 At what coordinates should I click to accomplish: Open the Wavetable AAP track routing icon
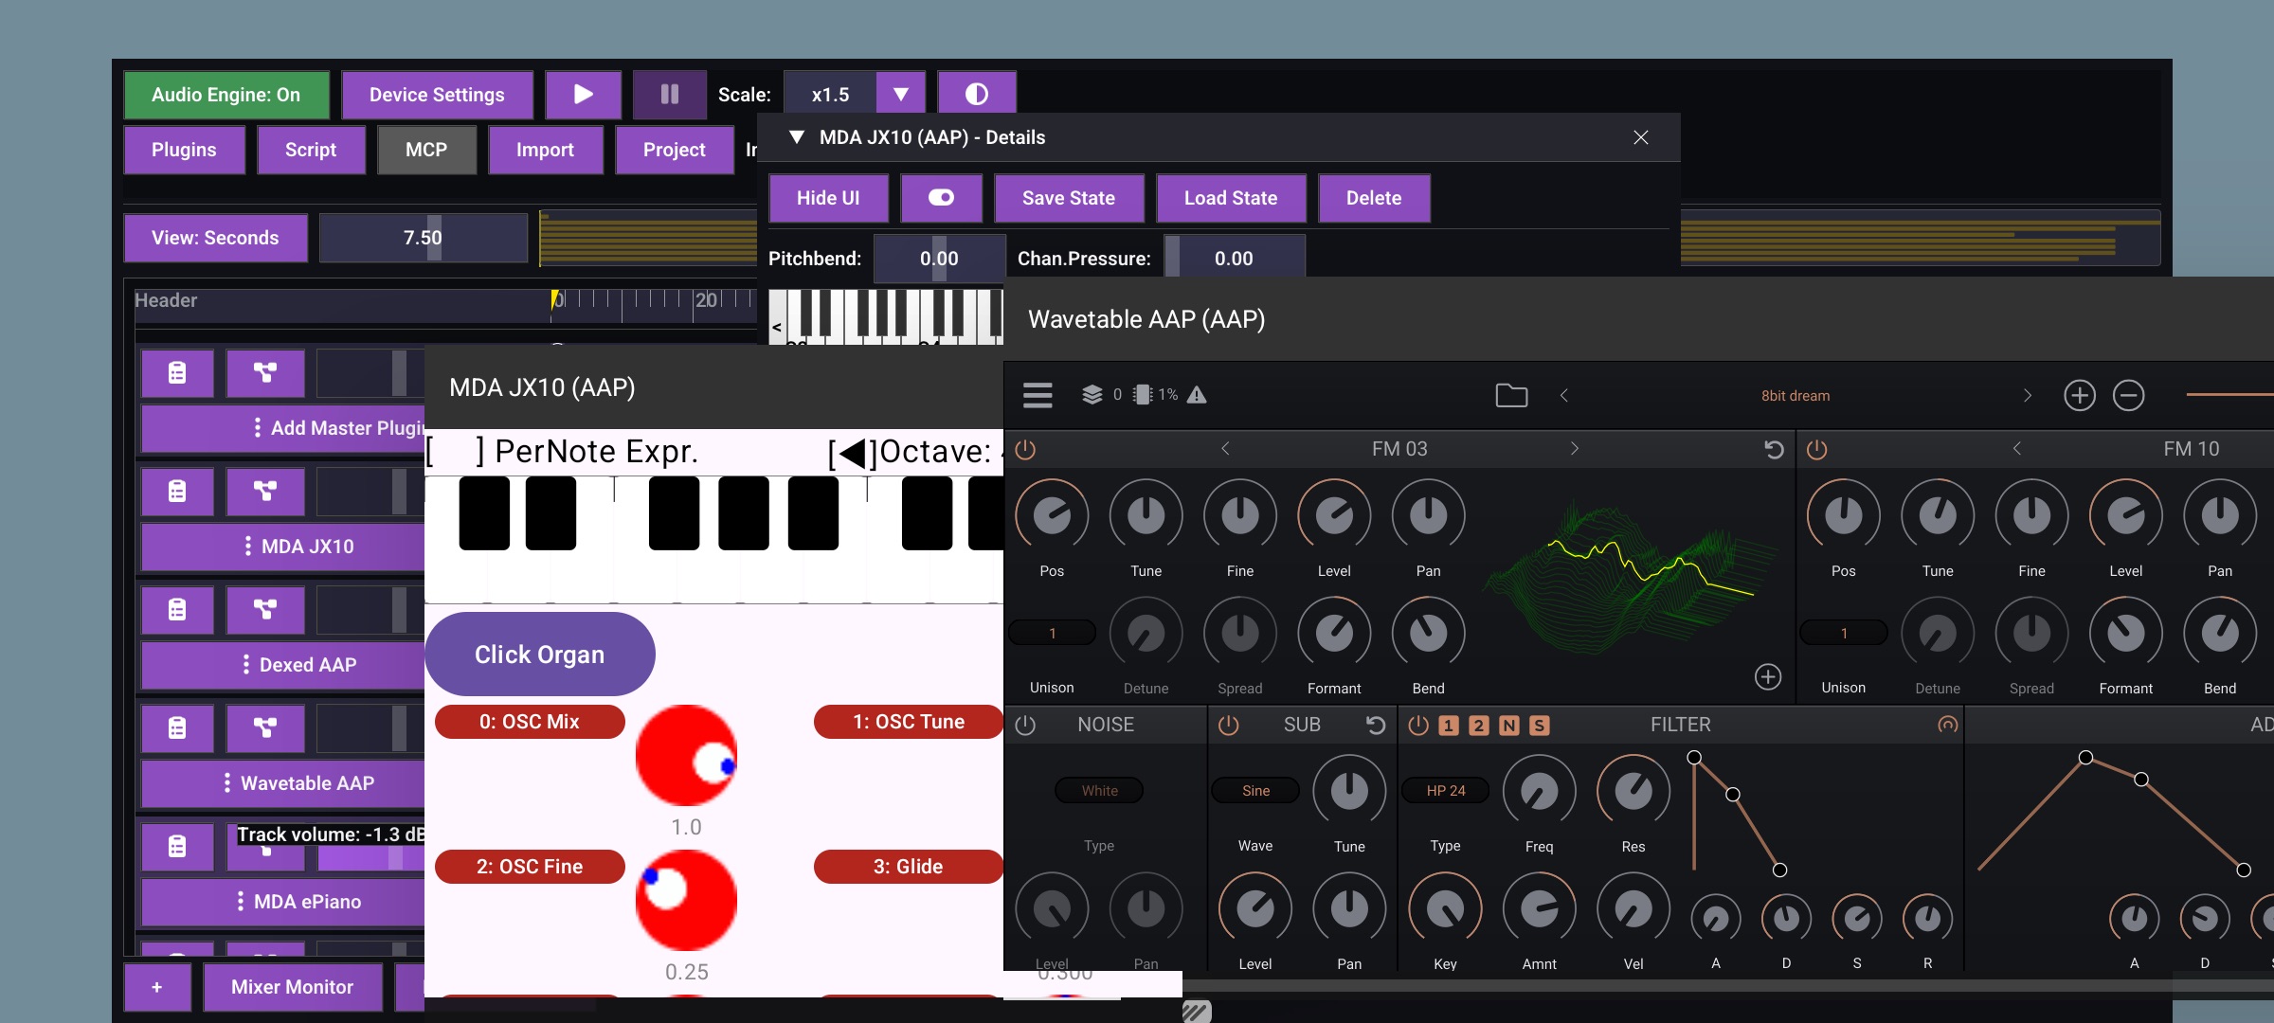(265, 727)
